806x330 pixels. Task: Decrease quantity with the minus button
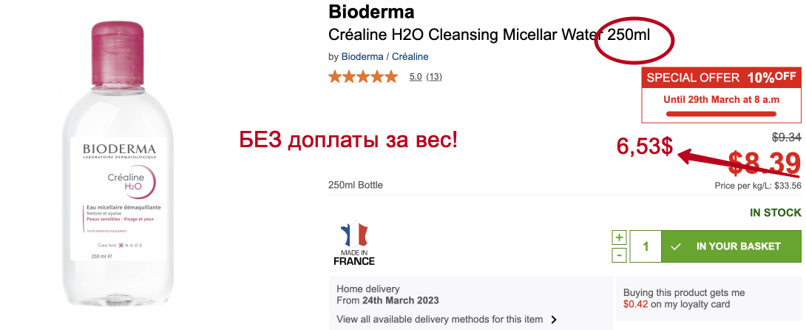pos(619,255)
